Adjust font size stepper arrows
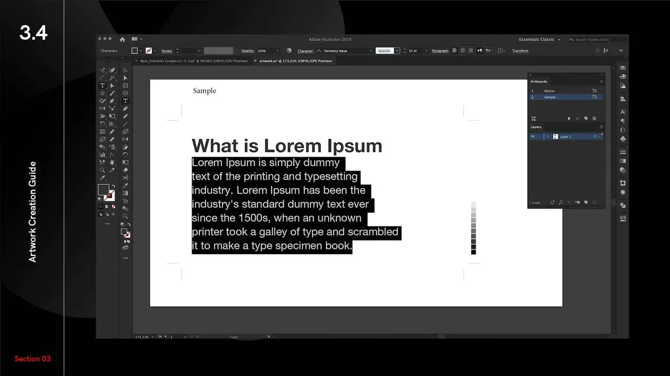670x376 pixels. tap(404, 51)
